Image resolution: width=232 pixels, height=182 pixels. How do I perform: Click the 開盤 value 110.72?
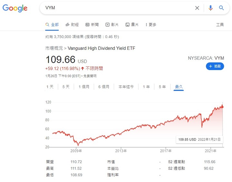[x=76, y=162]
